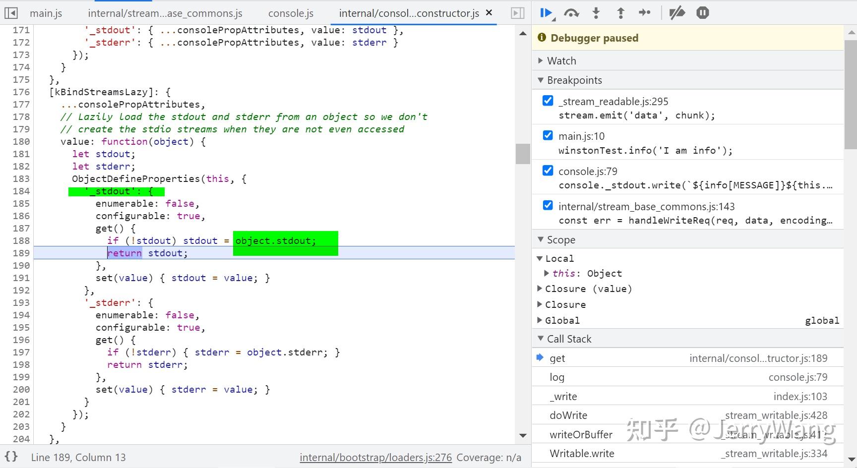857x468 pixels.
Task: Resume script execution in debugger
Action: 547,13
